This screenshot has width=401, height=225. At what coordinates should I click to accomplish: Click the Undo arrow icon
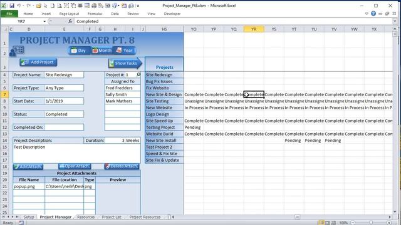[x=19, y=6]
